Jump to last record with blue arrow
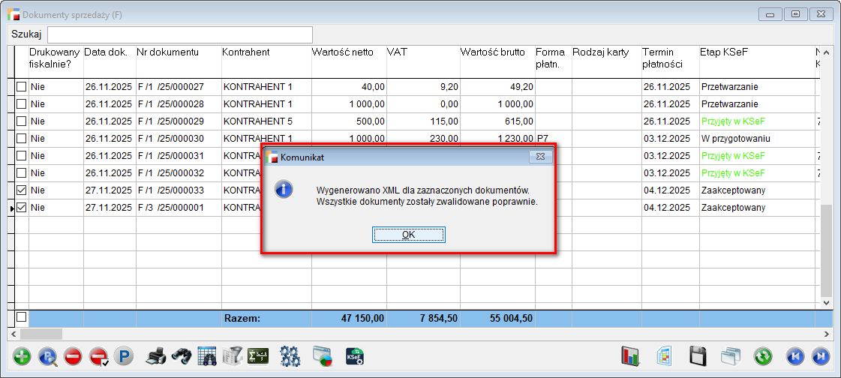 click(x=820, y=356)
